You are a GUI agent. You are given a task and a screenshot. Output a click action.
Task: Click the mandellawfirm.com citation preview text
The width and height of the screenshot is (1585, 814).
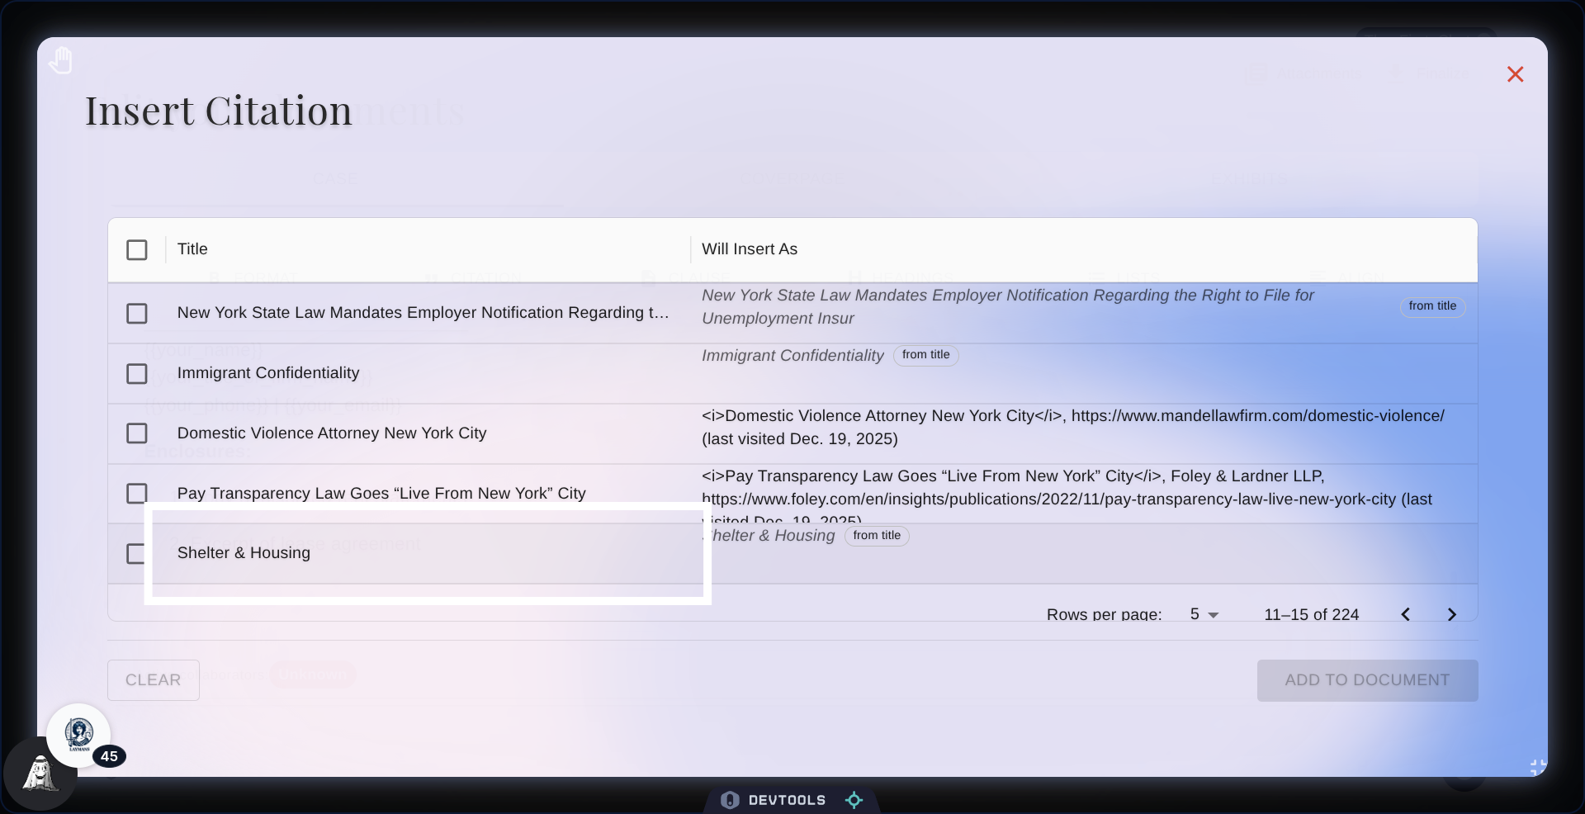coord(1073,428)
